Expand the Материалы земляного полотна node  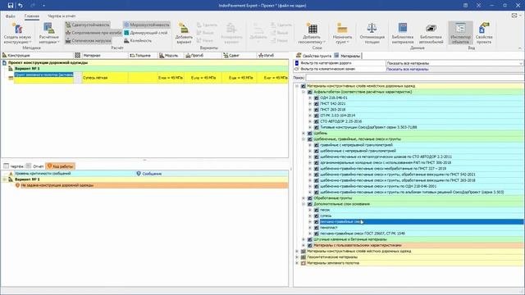pyautogui.click(x=297, y=263)
